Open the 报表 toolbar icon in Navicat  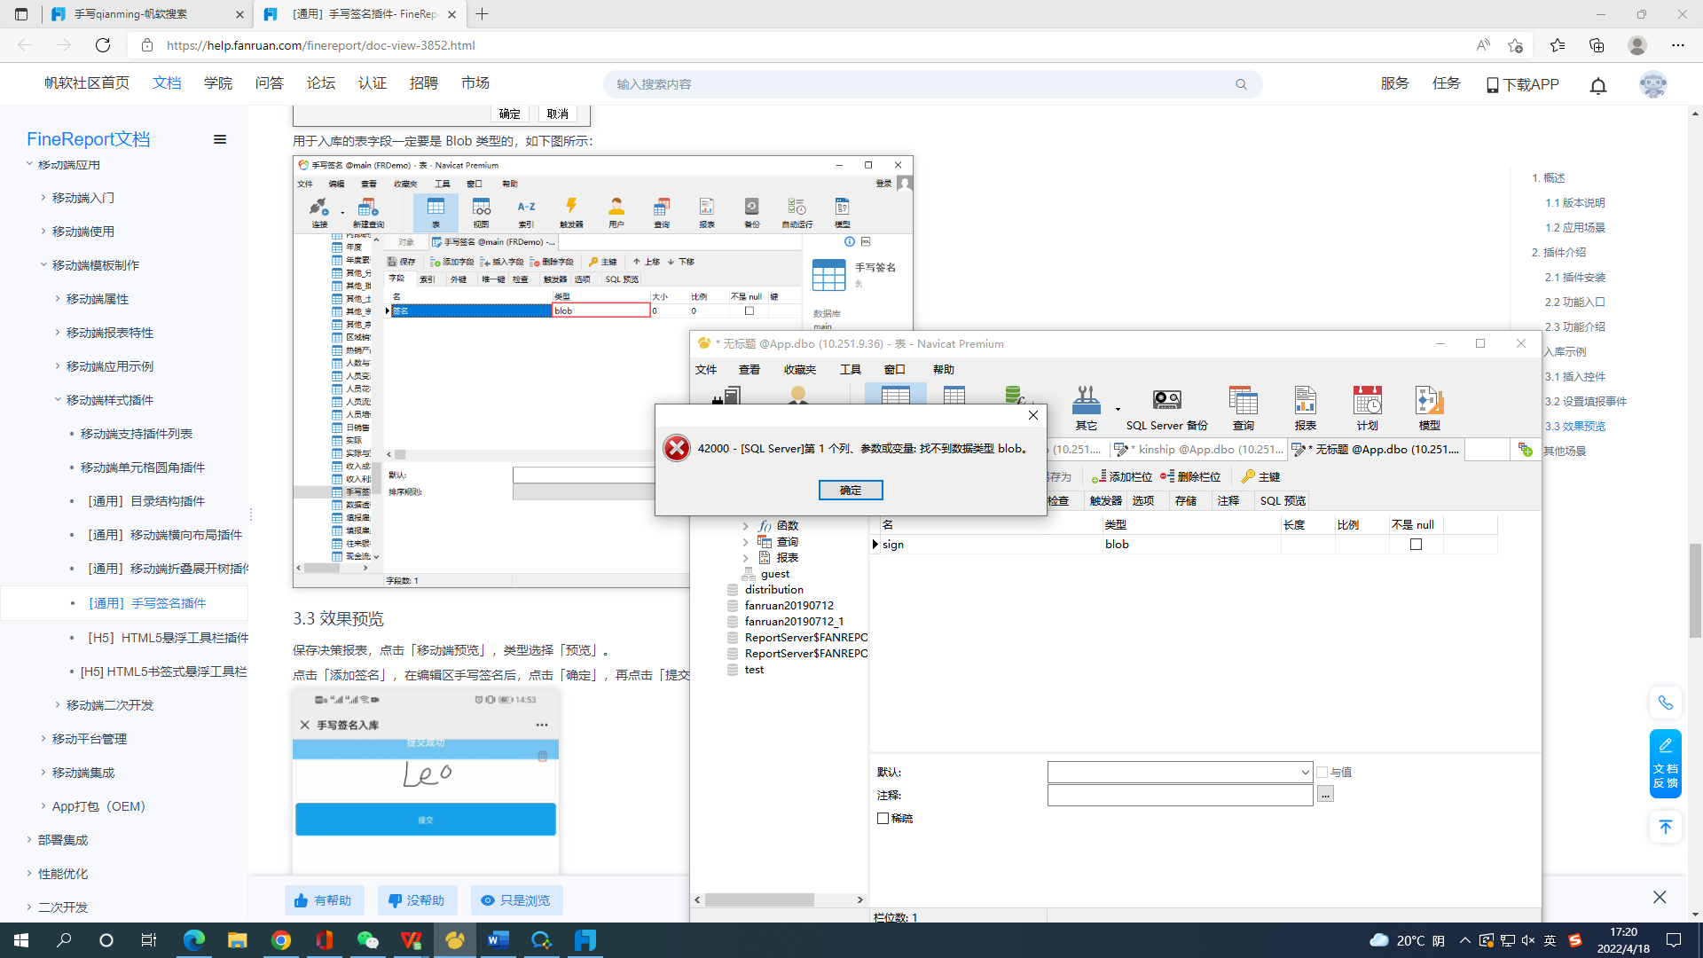(x=1305, y=410)
